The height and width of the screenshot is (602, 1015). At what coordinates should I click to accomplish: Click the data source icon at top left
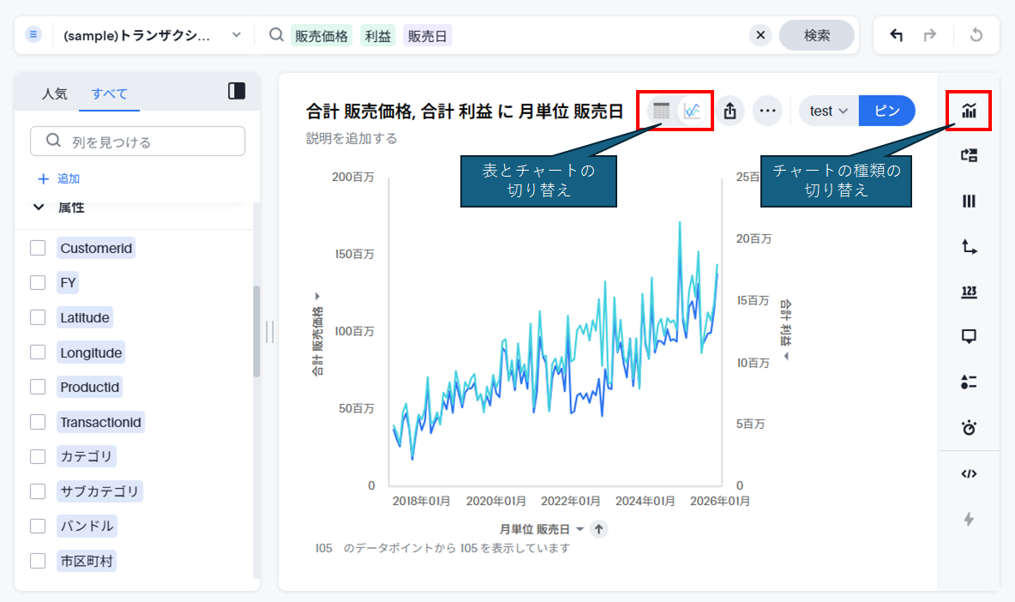pyautogui.click(x=33, y=34)
